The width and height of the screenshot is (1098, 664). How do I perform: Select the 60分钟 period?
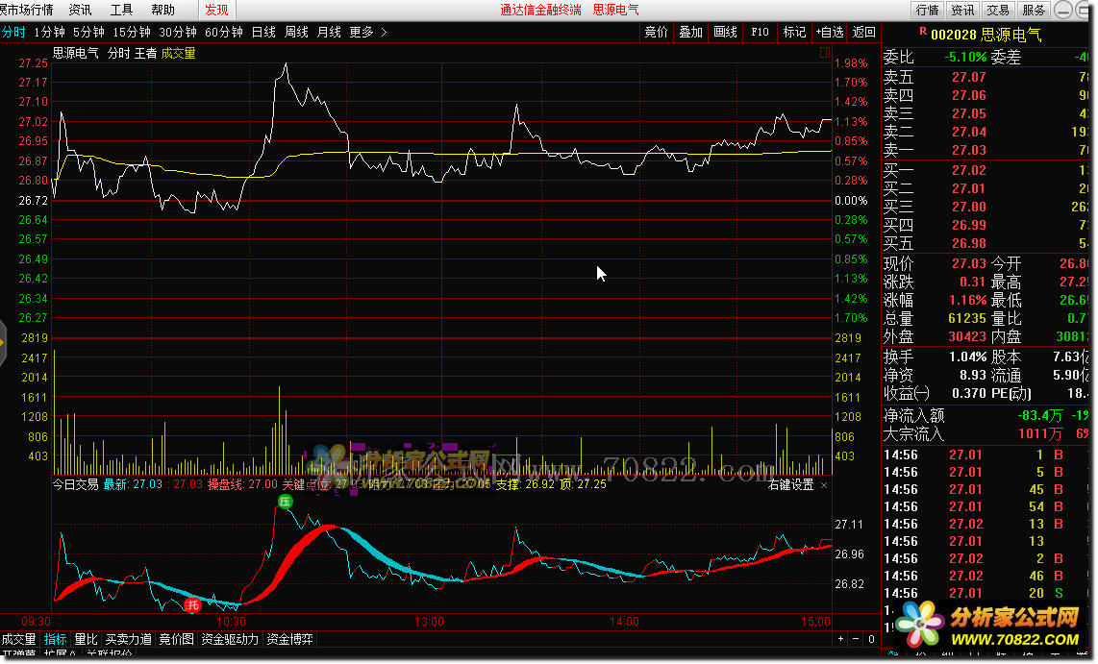[x=224, y=32]
